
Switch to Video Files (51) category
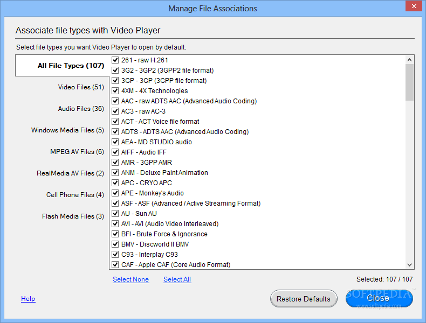coord(81,87)
